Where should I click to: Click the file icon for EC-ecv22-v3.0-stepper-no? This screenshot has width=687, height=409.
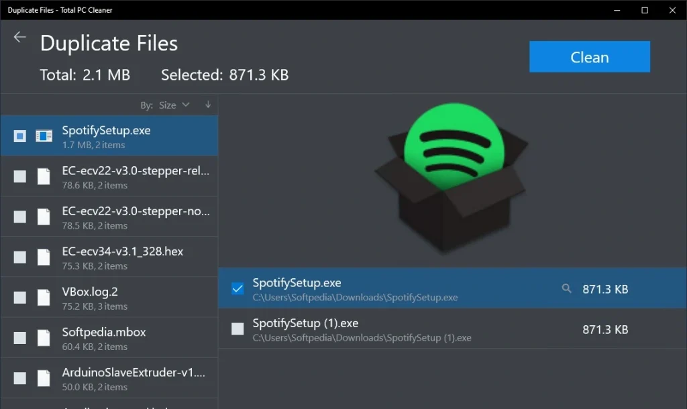(44, 217)
